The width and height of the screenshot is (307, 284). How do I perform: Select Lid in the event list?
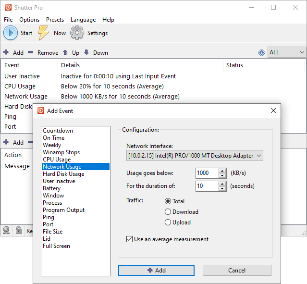pos(75,238)
